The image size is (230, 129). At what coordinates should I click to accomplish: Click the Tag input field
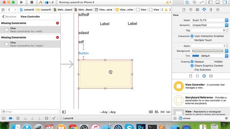pyautogui.click(x=208, y=30)
